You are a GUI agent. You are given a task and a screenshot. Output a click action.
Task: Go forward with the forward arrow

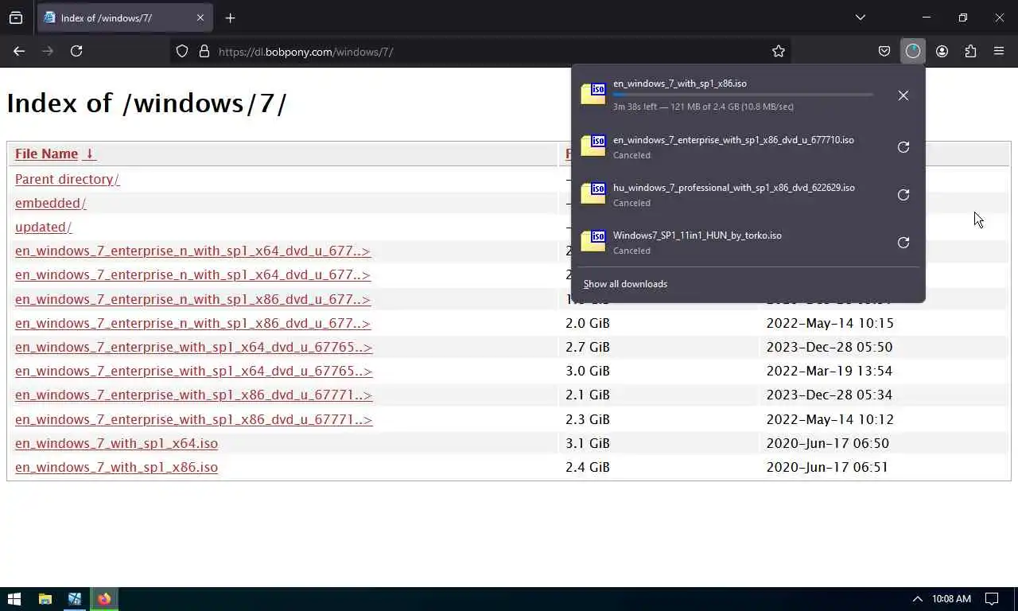pos(48,51)
